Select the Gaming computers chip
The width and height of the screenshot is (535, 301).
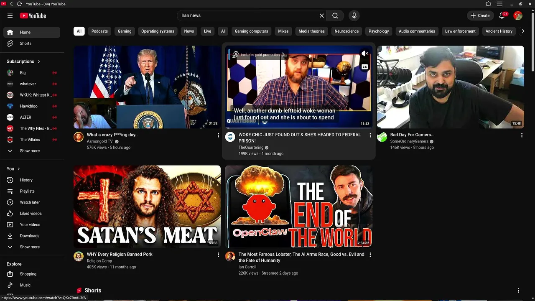tap(252, 31)
